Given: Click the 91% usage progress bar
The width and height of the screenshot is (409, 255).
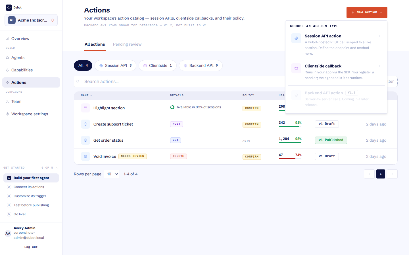Looking at the screenshot, I should 290,126.
